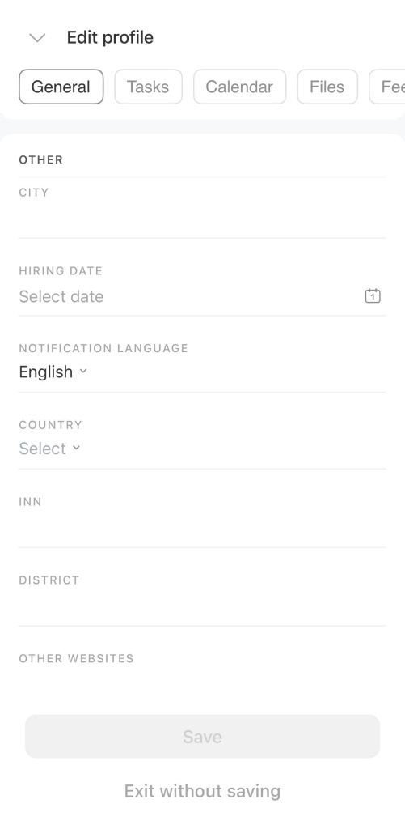The image size is (405, 829).
Task: Click the Select date field
Action: pos(190,296)
